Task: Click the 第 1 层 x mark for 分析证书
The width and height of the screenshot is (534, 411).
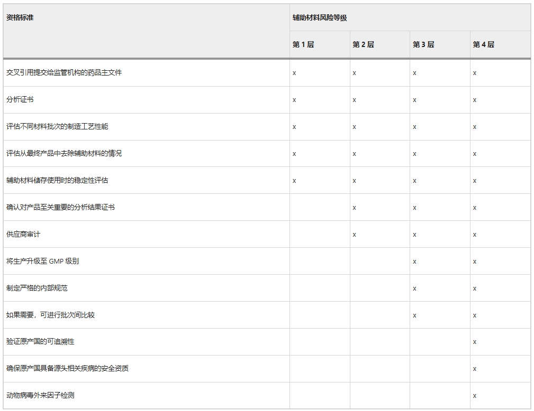Action: pos(294,100)
